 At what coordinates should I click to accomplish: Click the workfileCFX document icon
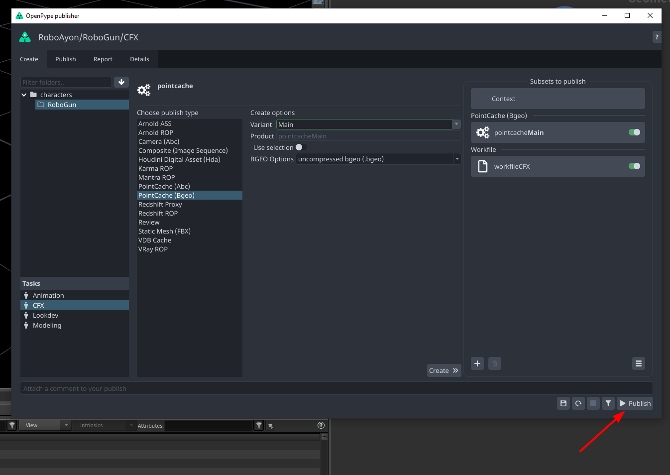click(482, 166)
